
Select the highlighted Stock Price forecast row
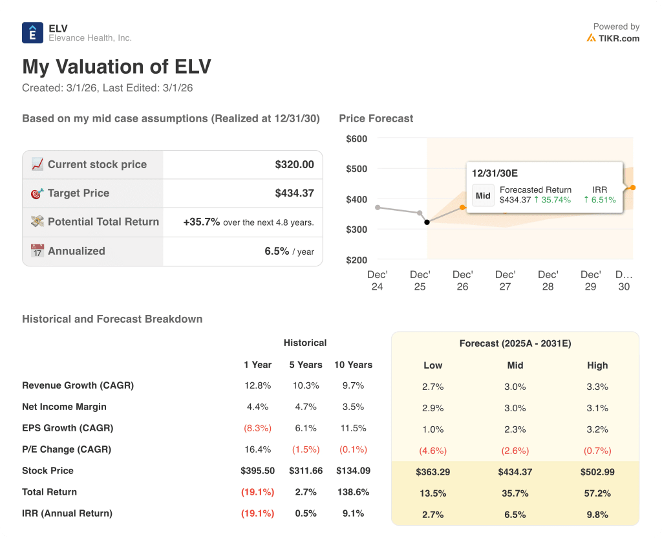(x=515, y=471)
